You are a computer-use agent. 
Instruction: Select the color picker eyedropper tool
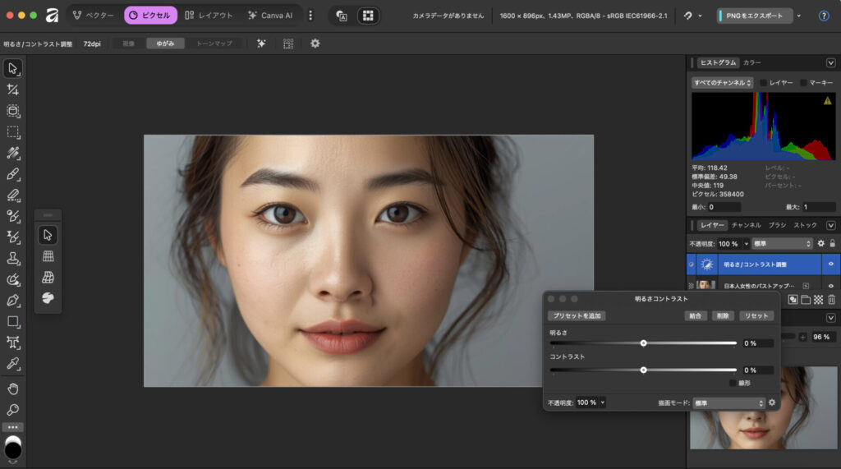(12, 364)
